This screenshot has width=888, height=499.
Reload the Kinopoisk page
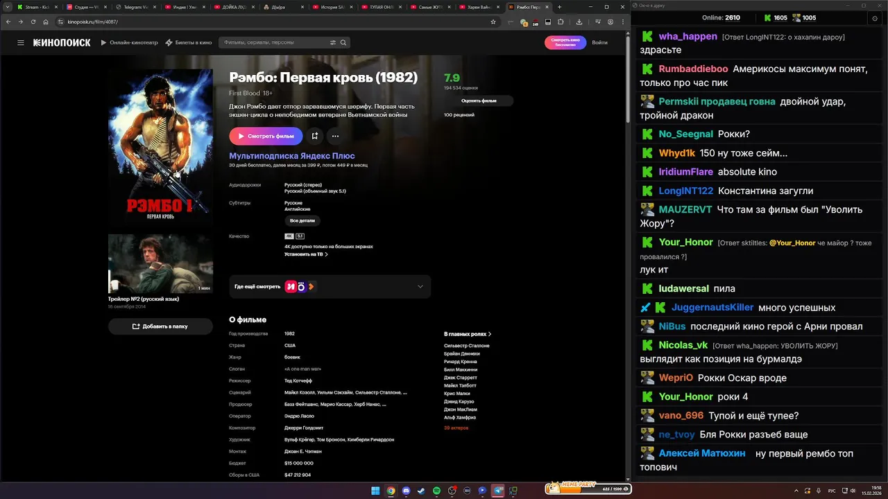33,21
